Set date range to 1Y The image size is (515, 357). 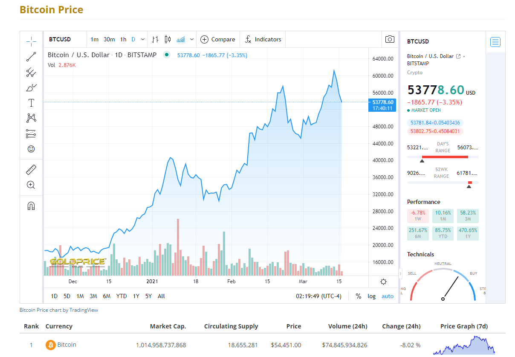pyautogui.click(x=136, y=296)
